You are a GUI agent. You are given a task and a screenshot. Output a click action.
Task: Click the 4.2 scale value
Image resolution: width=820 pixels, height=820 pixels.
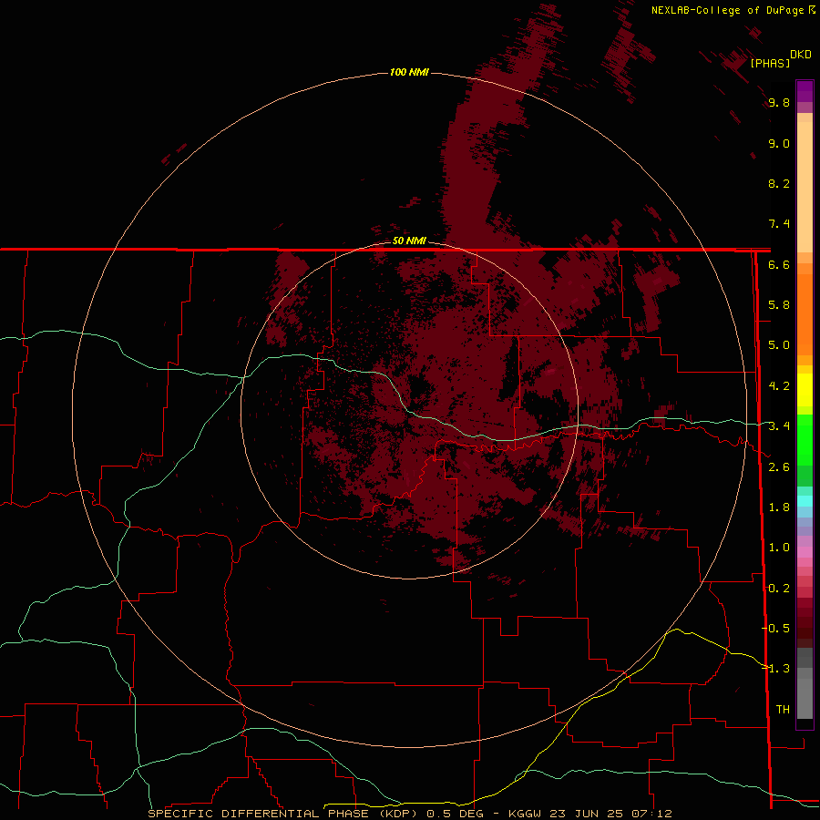(x=779, y=386)
